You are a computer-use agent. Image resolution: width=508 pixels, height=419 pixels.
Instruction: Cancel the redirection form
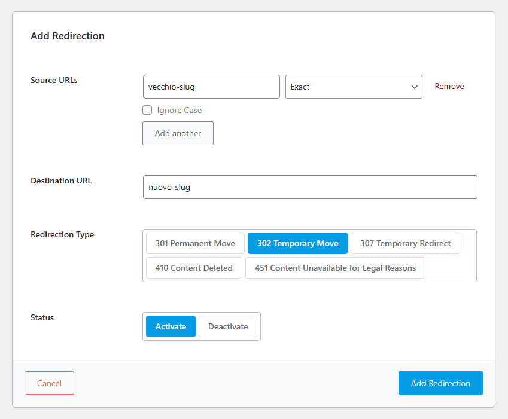[49, 383]
